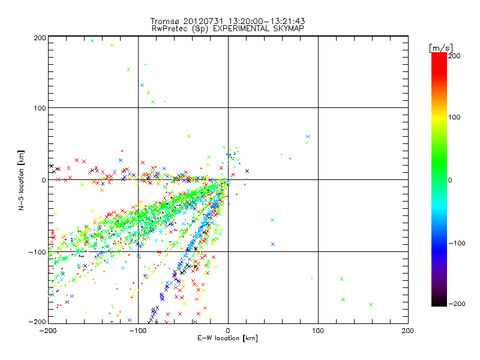Select the colorbar tick label "-100"
Screen dimensions: 480x360
457,244
